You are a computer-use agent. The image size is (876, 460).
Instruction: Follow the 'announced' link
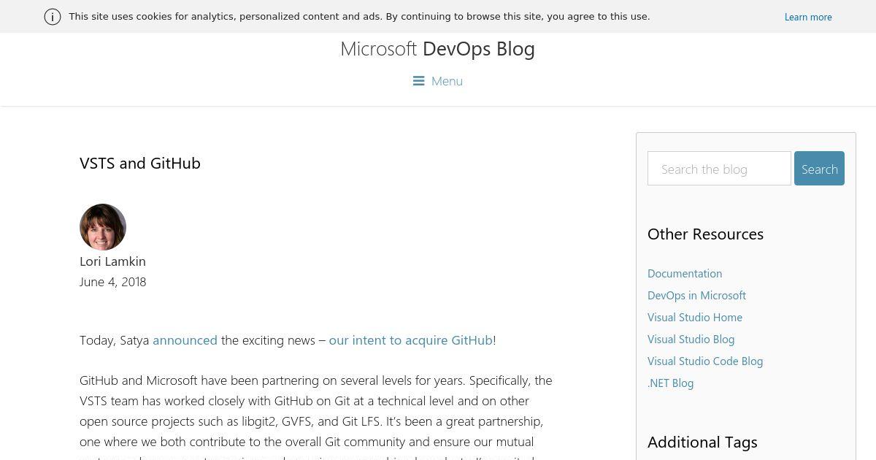click(185, 340)
